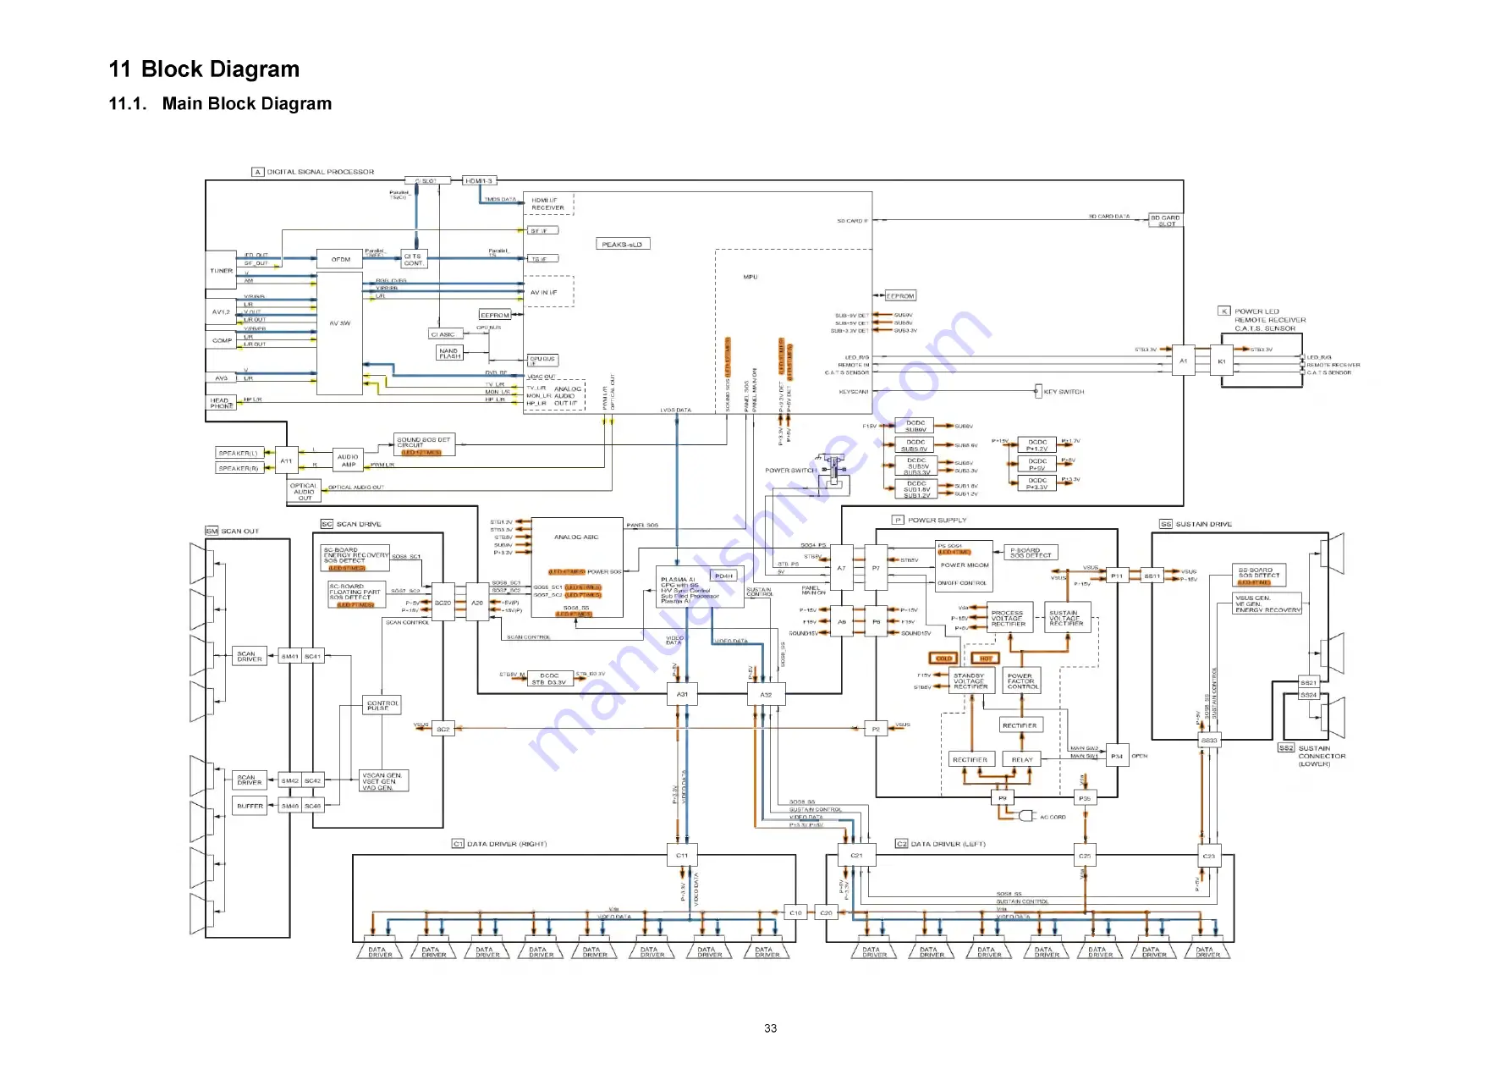1512x1069 pixels.
Task: Click the '11 Block Diagram' heading
Action: click(x=204, y=69)
